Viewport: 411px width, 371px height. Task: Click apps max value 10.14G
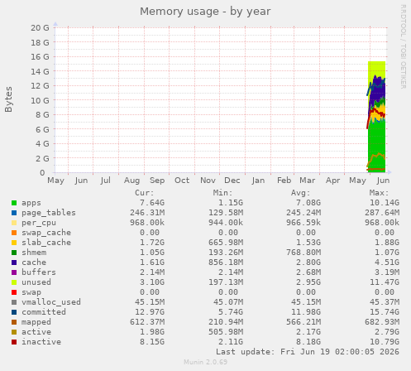(x=385, y=203)
